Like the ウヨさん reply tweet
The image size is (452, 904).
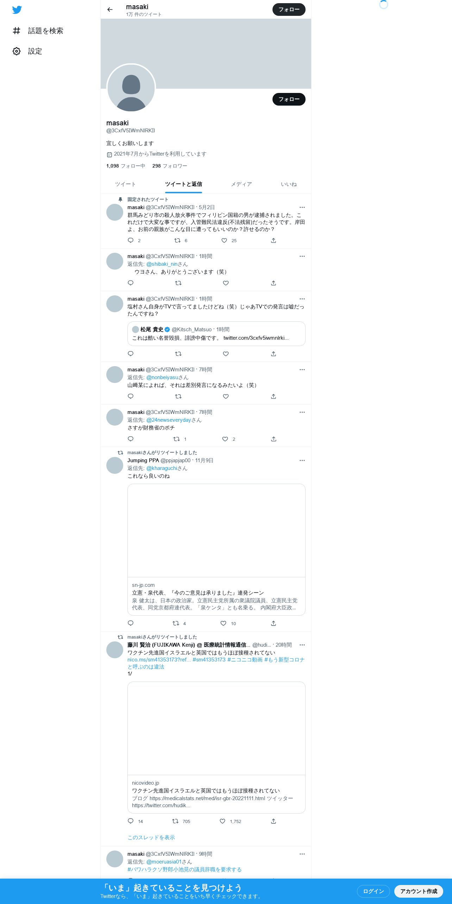[x=226, y=283]
